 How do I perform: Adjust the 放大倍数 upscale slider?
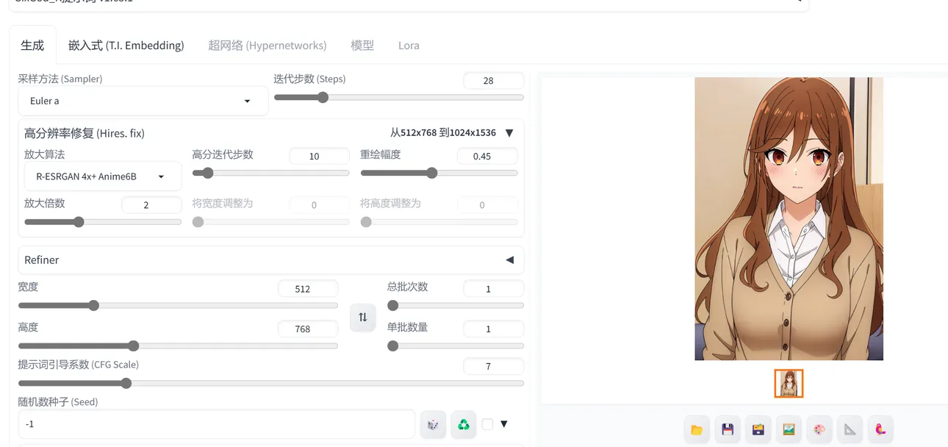tap(103, 221)
